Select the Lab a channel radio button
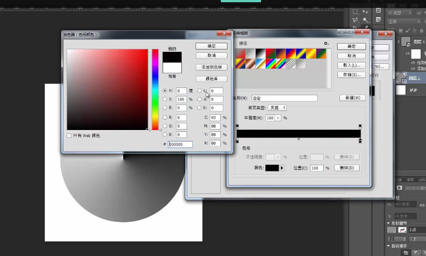This screenshot has width=426, height=256. (x=199, y=99)
